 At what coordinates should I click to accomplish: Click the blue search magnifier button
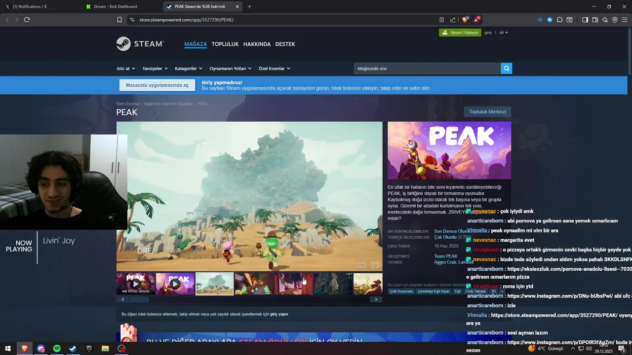[506, 69]
